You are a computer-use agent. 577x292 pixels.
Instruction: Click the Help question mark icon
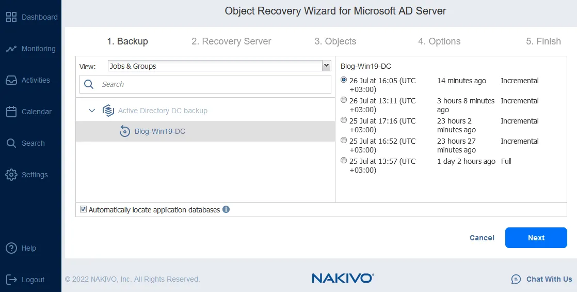pyautogui.click(x=11, y=248)
